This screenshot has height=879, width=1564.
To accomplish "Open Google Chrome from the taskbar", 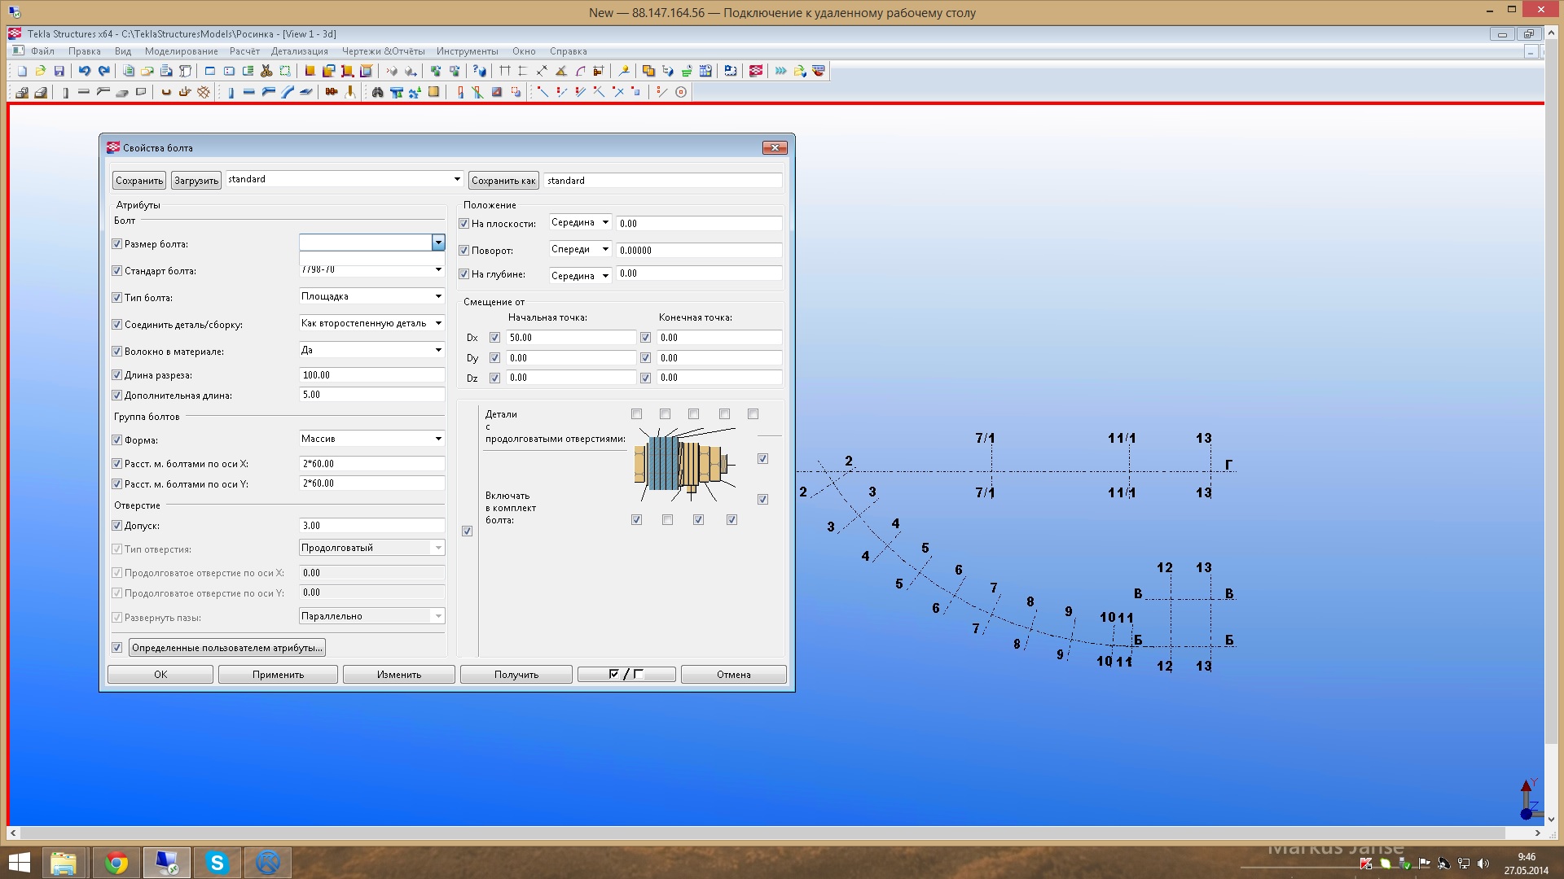I will (x=116, y=863).
